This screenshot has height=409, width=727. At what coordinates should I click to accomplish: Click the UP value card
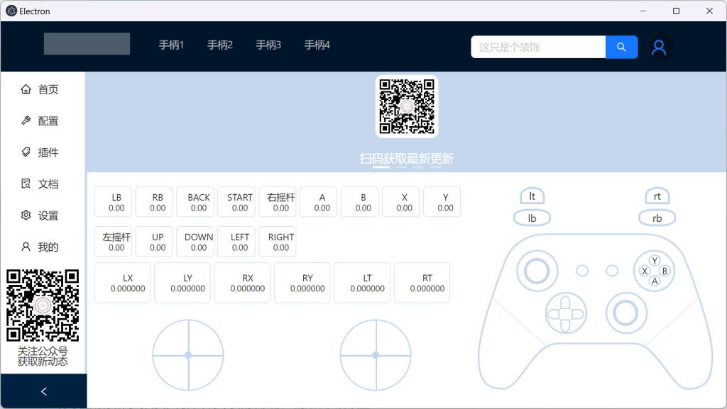pos(154,242)
